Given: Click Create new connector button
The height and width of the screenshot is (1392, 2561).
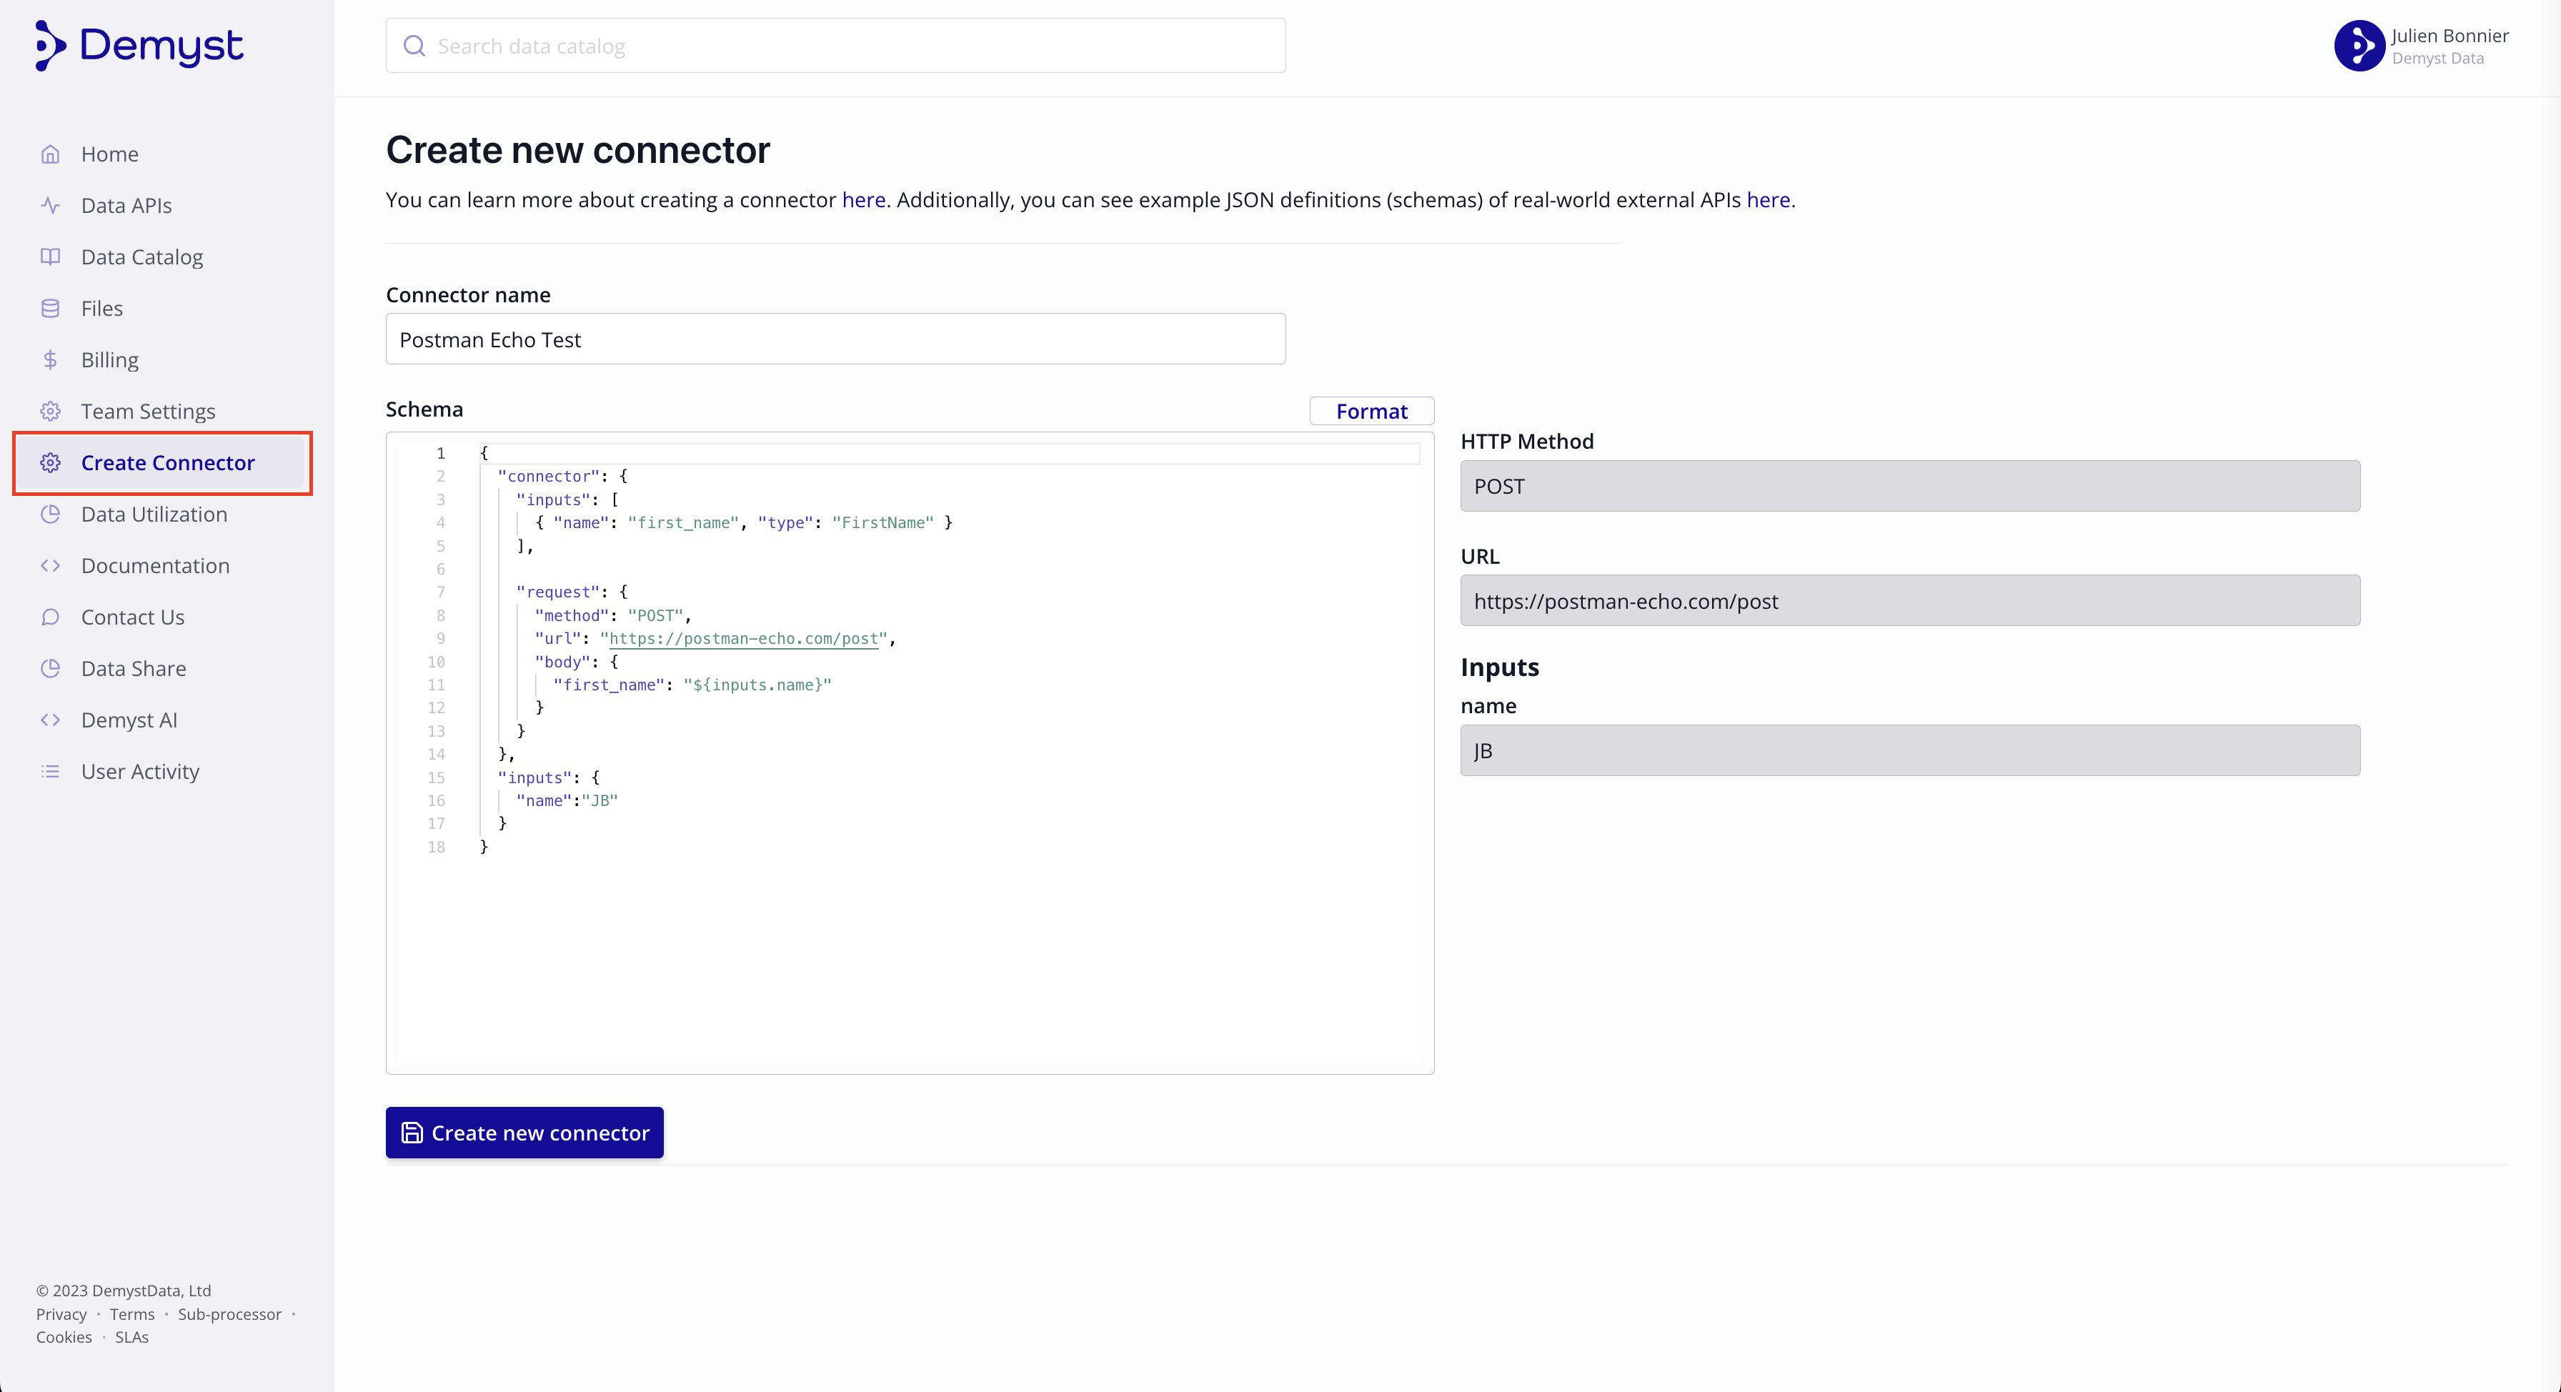Looking at the screenshot, I should 523,1131.
